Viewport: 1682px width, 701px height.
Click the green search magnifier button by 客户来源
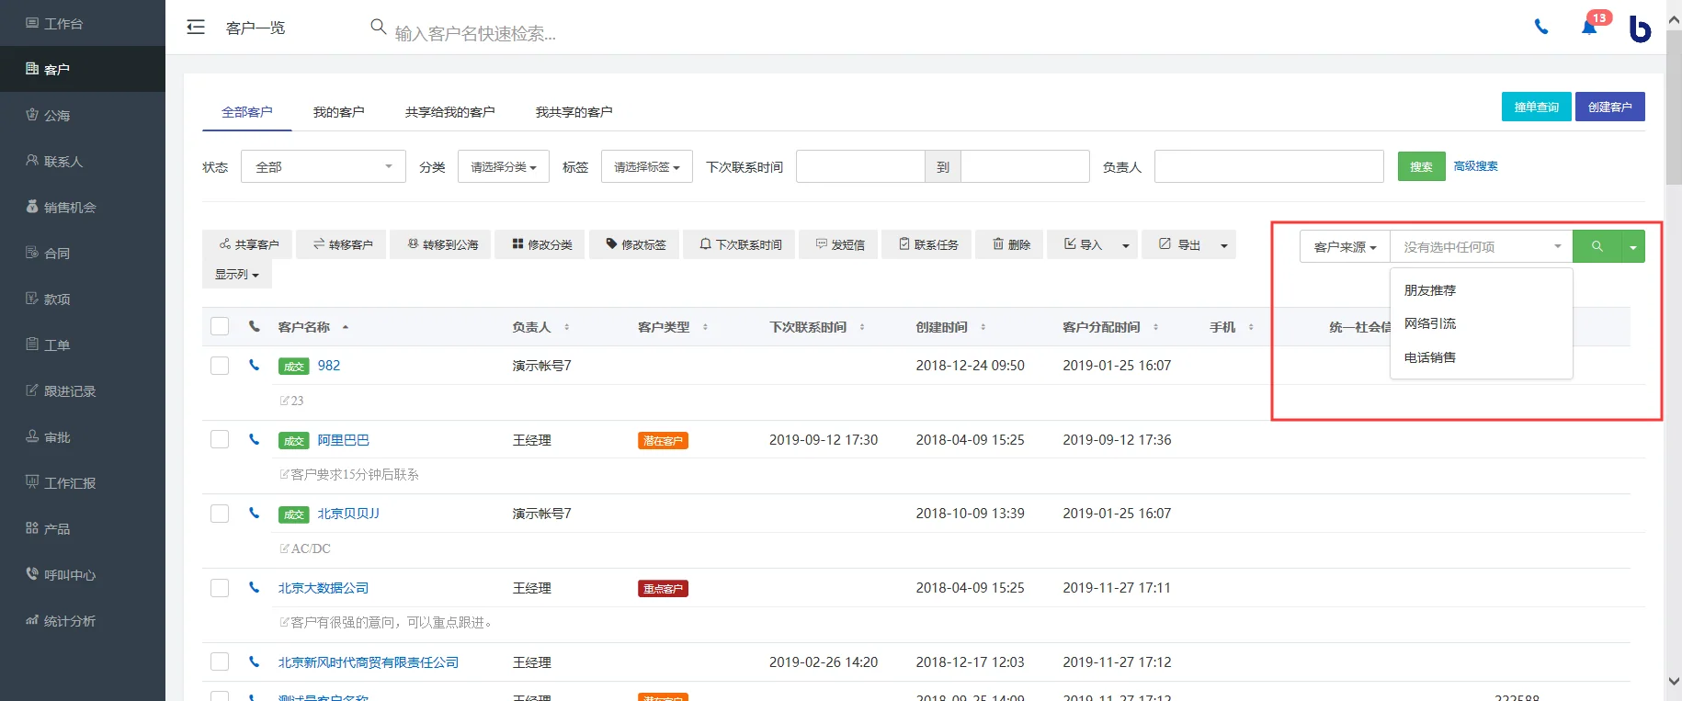1597,246
